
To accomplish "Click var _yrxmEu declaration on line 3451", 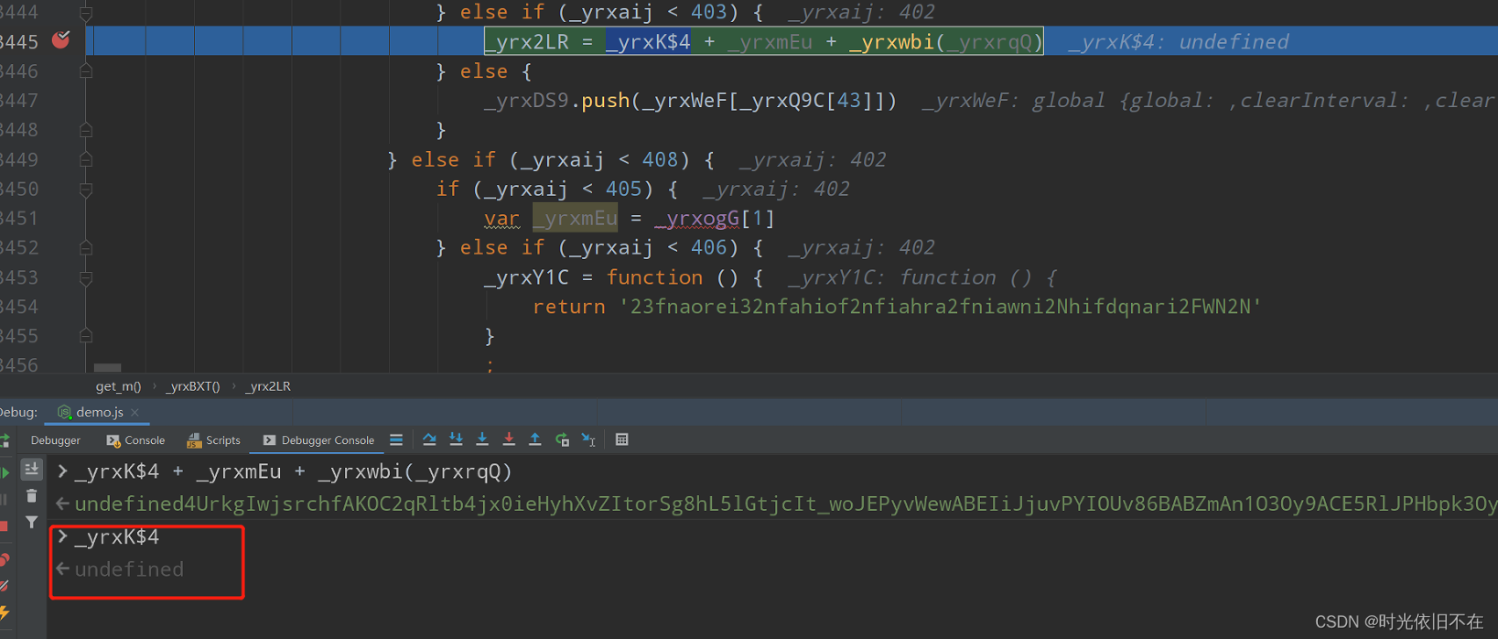I will (x=551, y=219).
